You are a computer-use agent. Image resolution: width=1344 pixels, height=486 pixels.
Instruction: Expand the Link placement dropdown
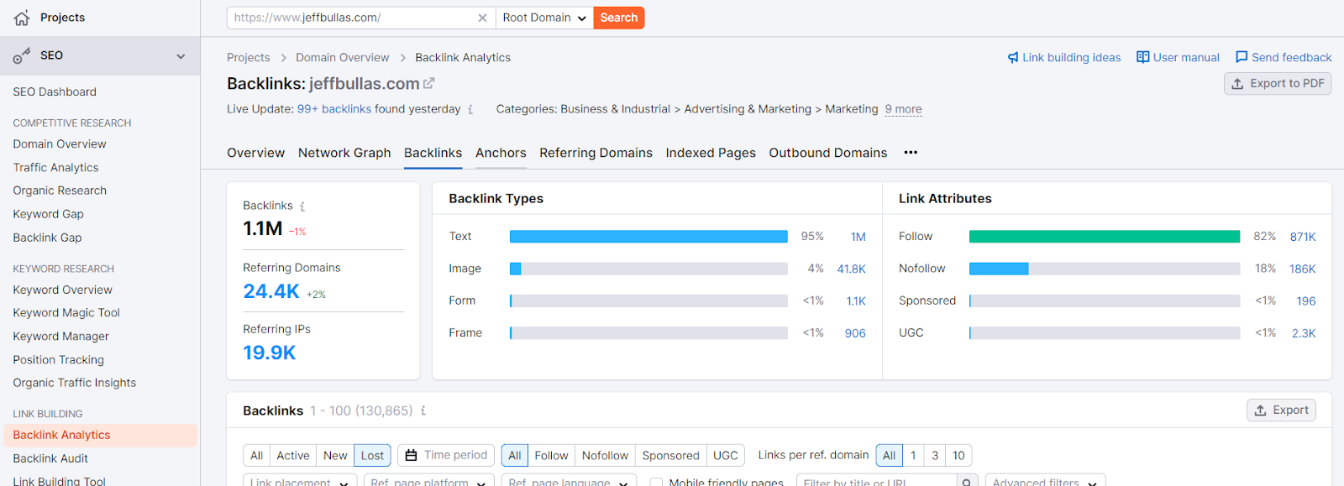point(300,482)
